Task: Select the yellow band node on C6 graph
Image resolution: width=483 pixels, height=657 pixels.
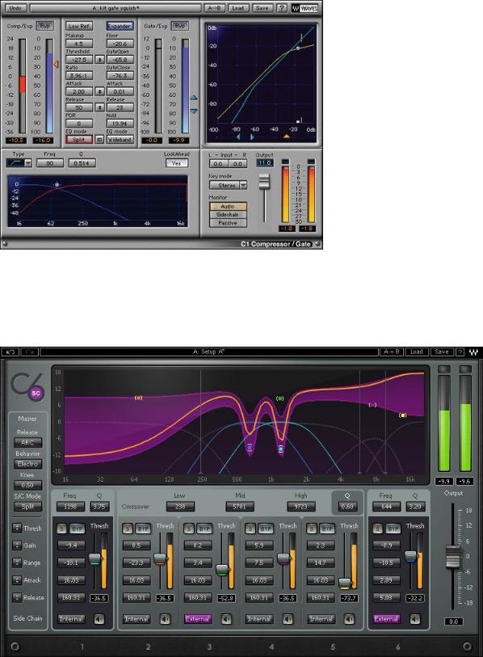Action: click(402, 415)
